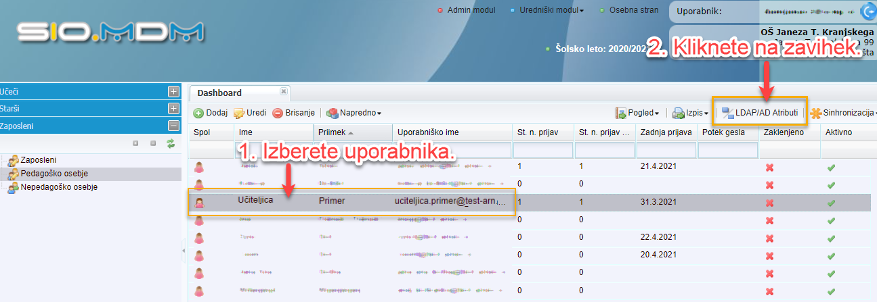Click the female user icon in Učiteljica row
The image size is (877, 302).
(199, 201)
